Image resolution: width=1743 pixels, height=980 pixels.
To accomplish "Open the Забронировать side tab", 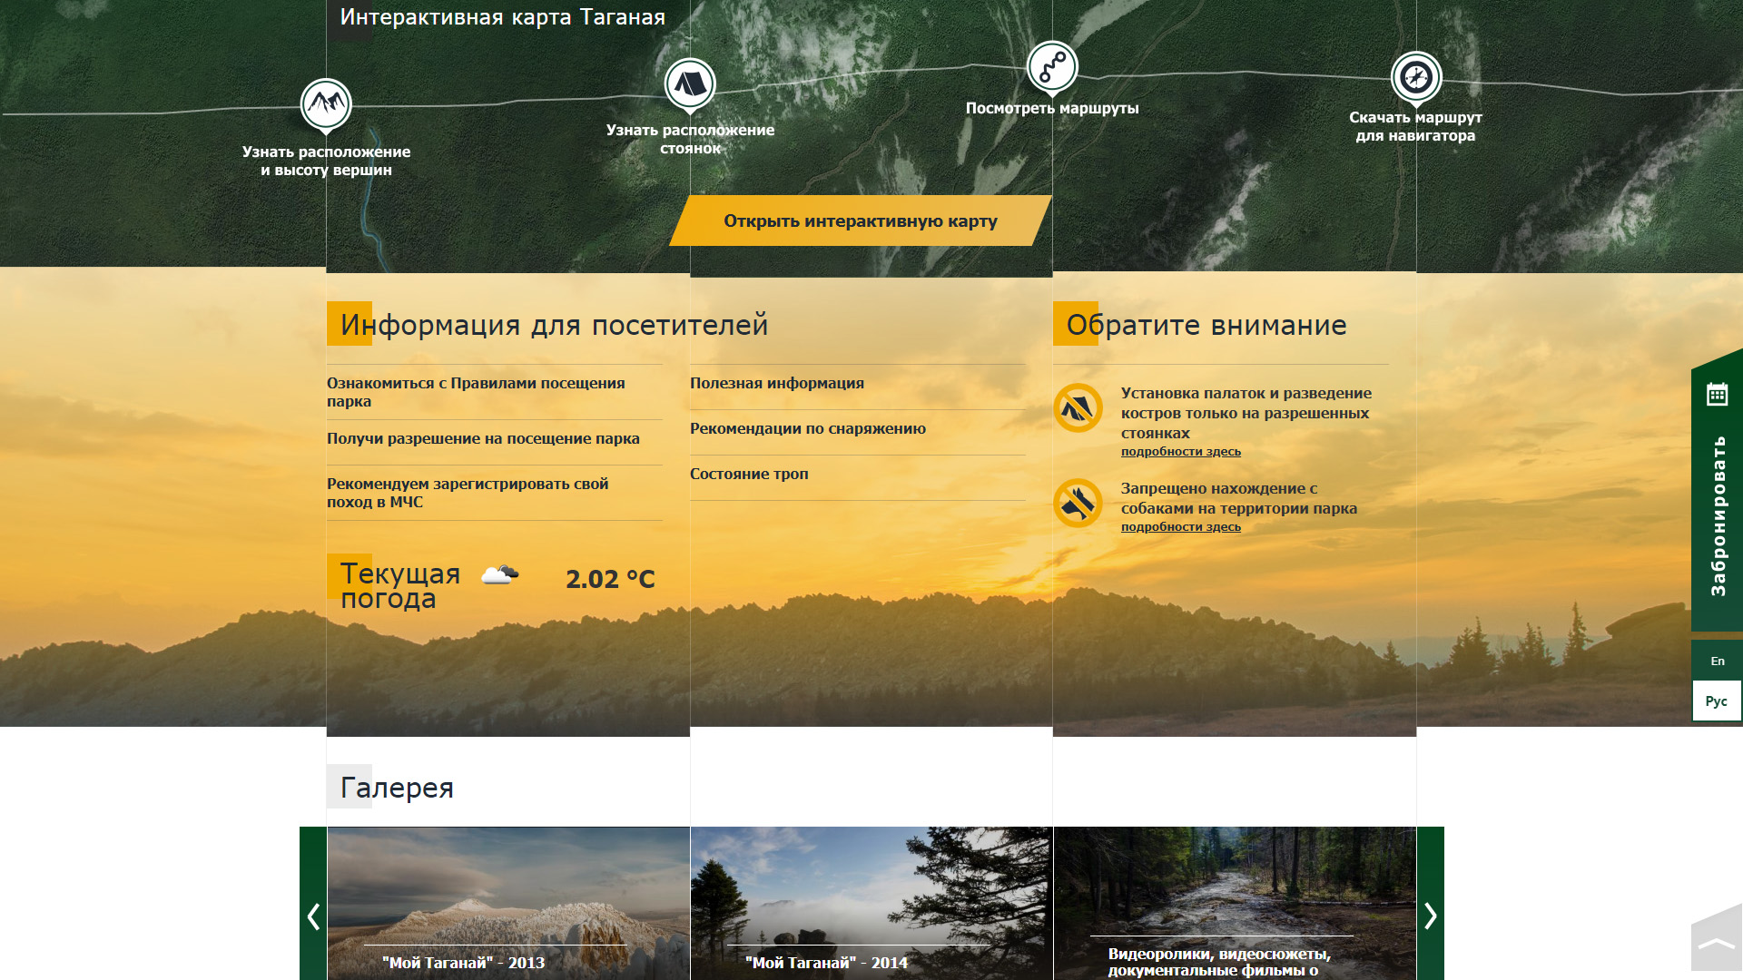I will tap(1717, 515).
